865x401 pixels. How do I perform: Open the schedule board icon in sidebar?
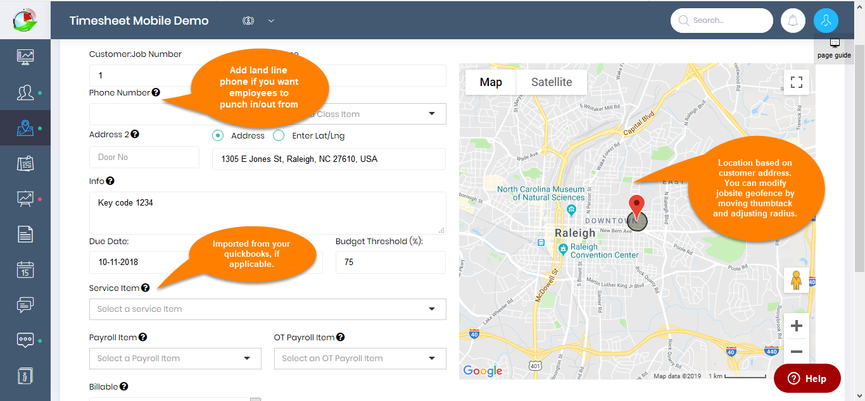coord(25,164)
